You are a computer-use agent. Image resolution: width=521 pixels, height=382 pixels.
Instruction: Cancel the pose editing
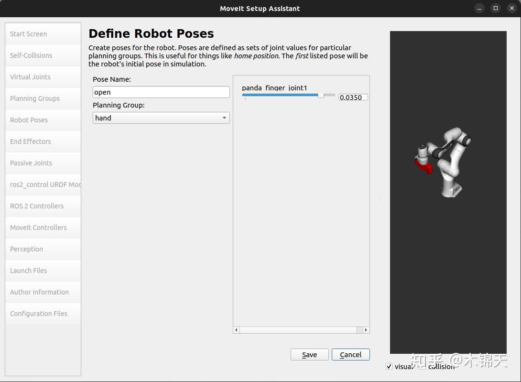coord(350,354)
